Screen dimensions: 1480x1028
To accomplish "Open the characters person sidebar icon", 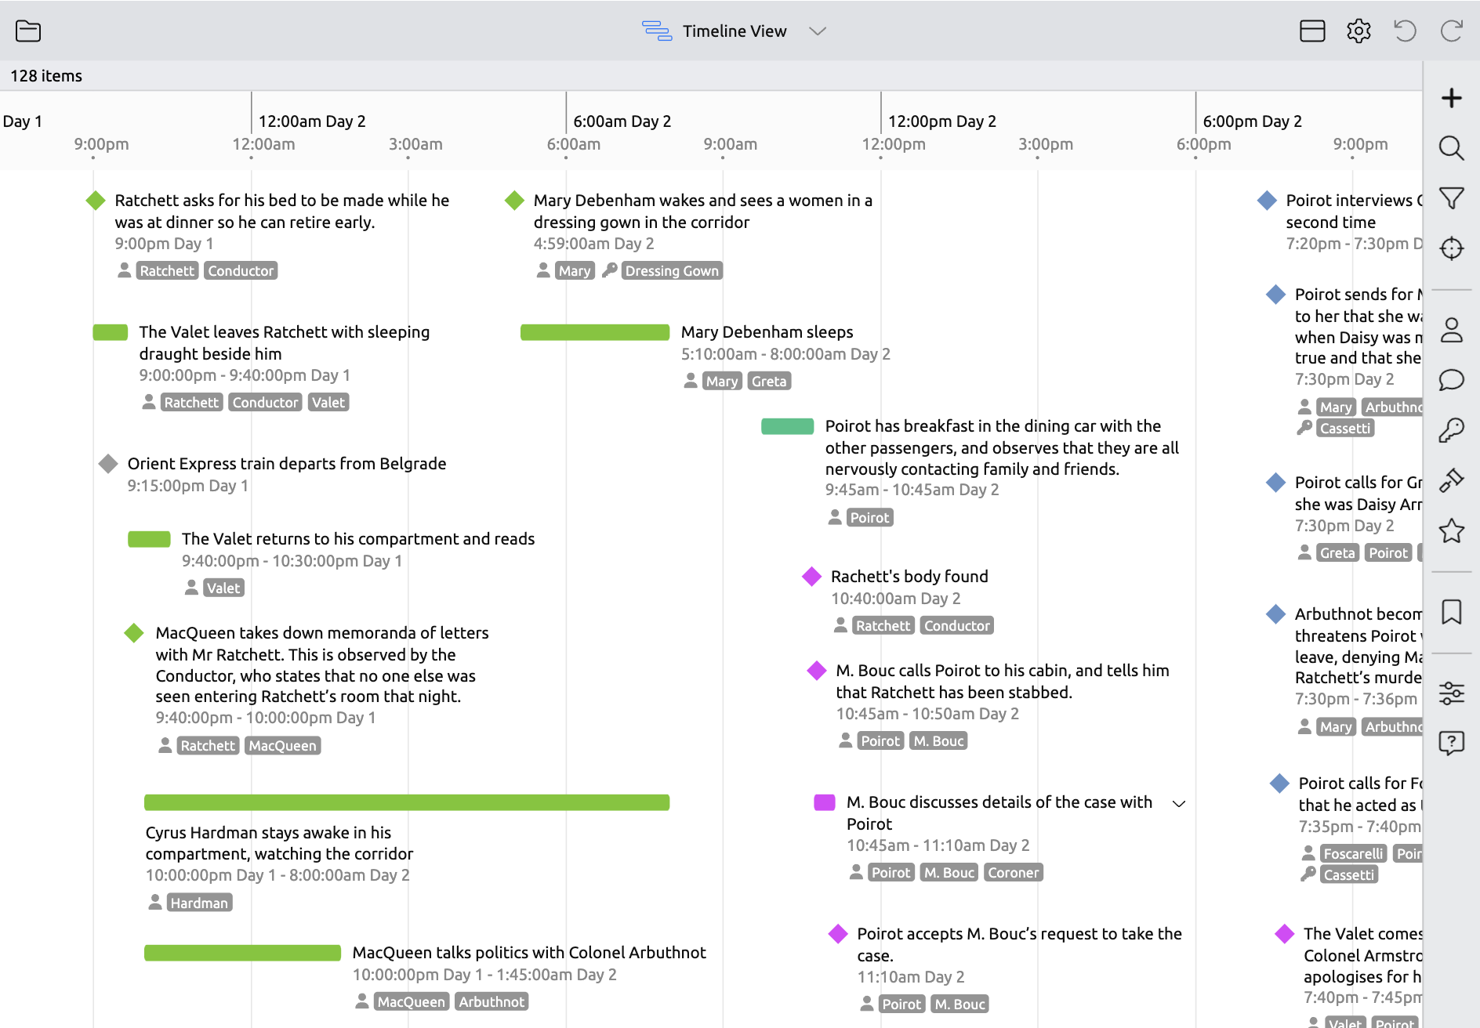I will tap(1452, 330).
